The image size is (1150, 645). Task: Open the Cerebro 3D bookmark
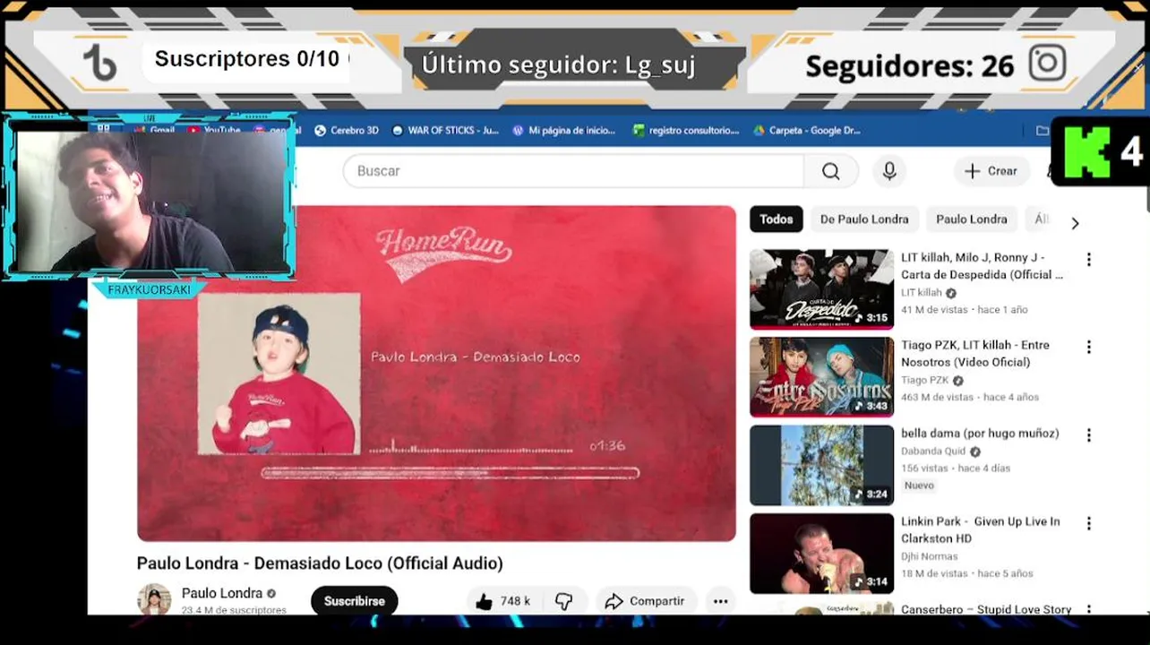pos(347,130)
